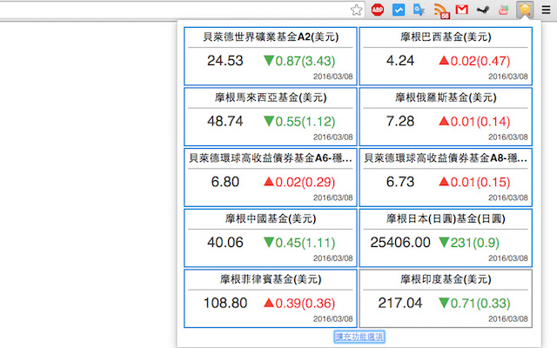Select the 摩根中國基金(美元) fund title
Screen dimensions: 557x348
(271, 218)
